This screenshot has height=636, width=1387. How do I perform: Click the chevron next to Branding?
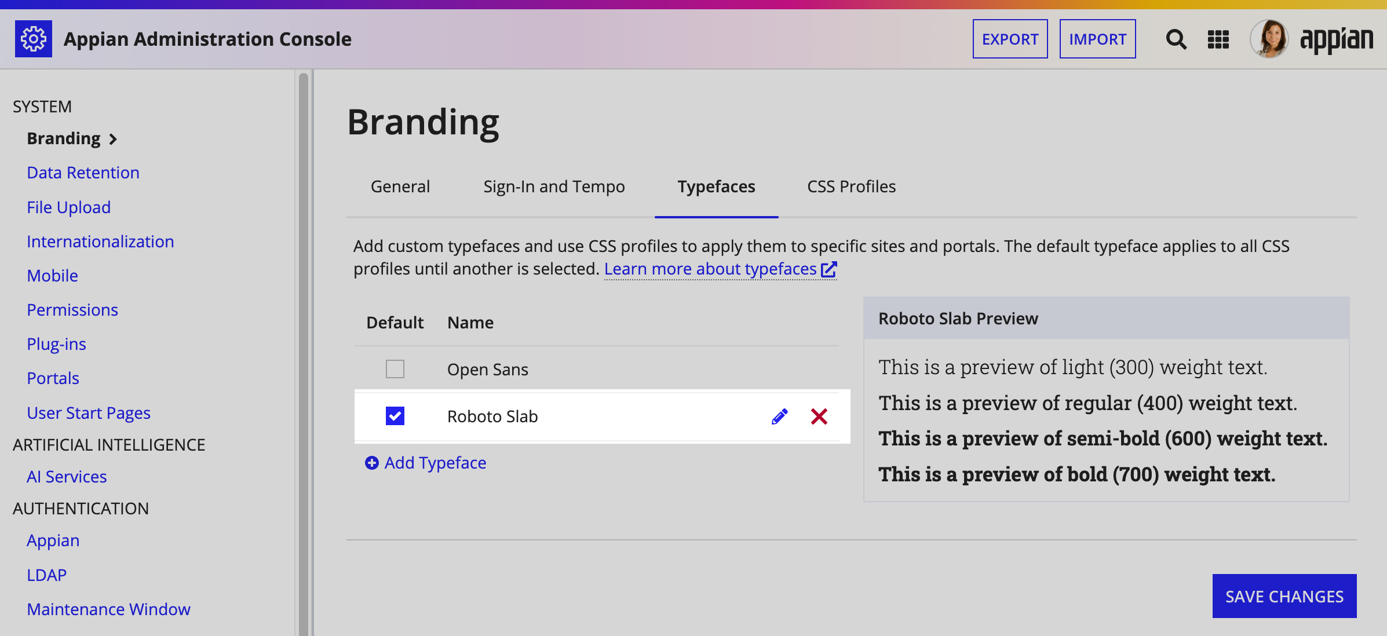113,139
